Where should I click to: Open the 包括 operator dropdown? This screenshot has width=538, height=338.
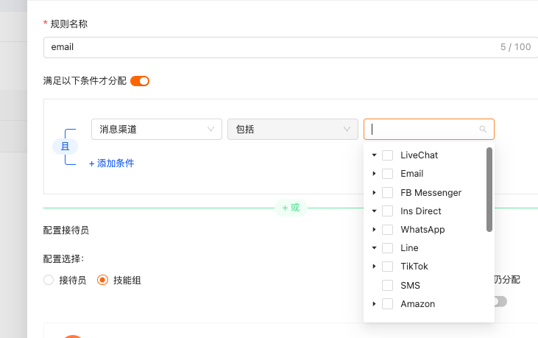point(293,130)
